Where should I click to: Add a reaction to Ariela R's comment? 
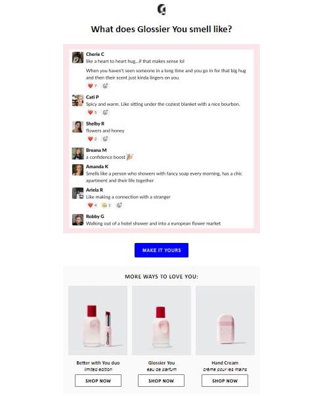pyautogui.click(x=119, y=205)
